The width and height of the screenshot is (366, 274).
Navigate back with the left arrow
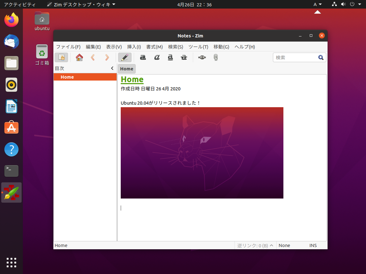click(x=93, y=57)
